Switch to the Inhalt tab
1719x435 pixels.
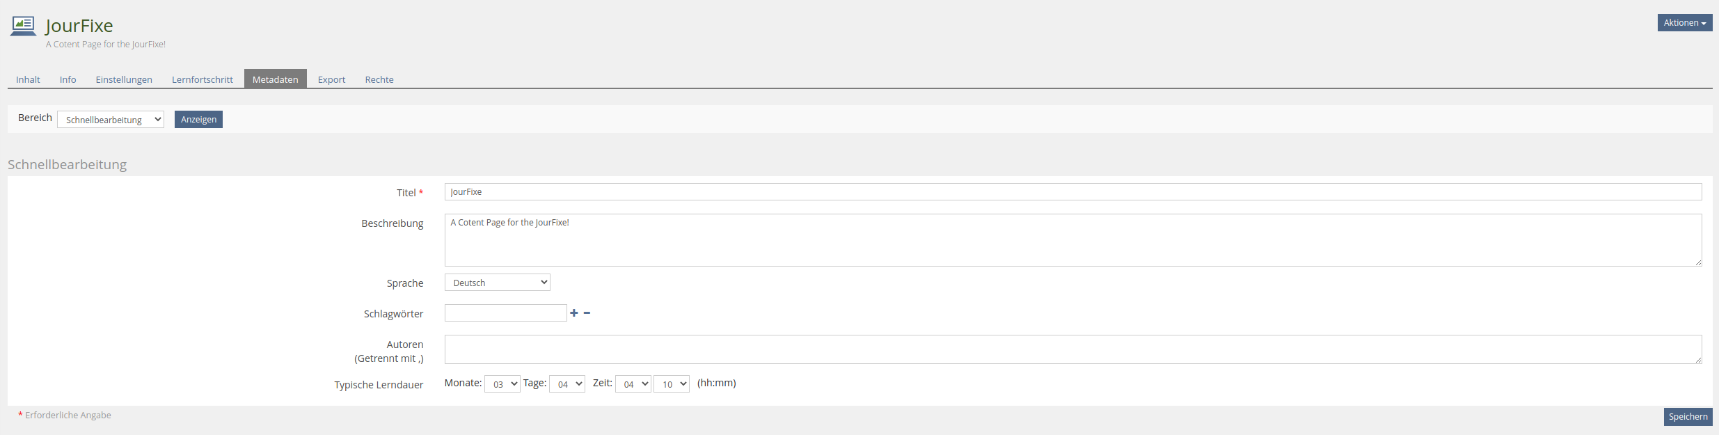(x=28, y=79)
